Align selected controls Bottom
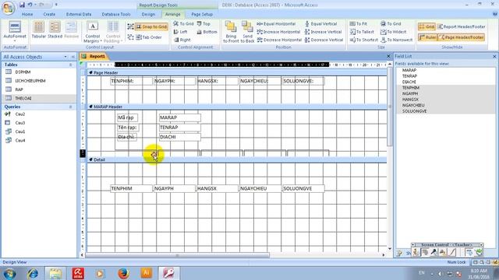Screen dimensions: 499x280 coord(207,32)
